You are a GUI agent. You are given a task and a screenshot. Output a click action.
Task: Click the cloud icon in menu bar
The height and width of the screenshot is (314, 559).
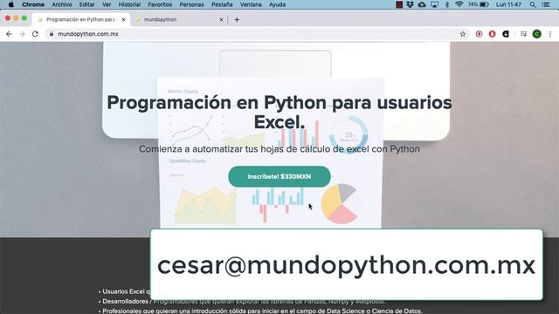point(422,4)
